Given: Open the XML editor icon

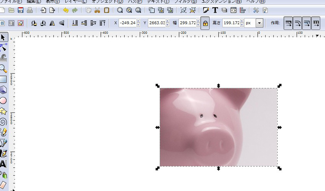Looking at the screenshot, I should (234, 10).
